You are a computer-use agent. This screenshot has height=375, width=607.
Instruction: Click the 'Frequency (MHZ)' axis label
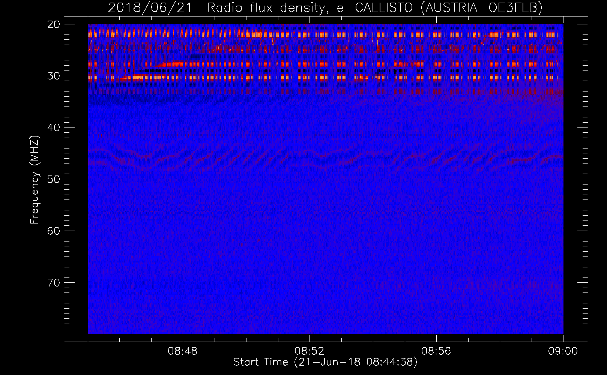coord(35,180)
